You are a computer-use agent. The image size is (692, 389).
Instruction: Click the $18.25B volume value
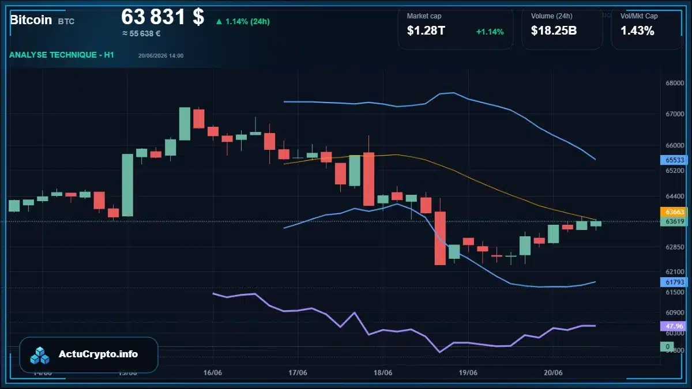[554, 31]
